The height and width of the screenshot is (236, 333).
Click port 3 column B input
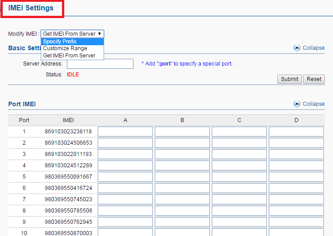182,154
